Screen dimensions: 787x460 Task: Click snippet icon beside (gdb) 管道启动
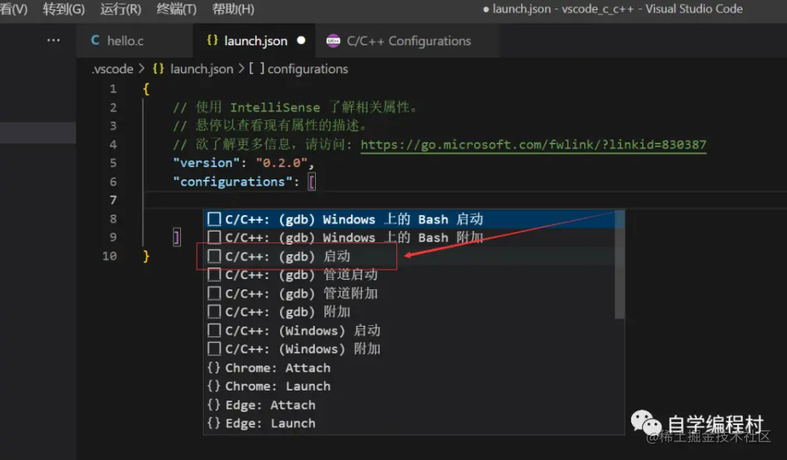tap(214, 275)
